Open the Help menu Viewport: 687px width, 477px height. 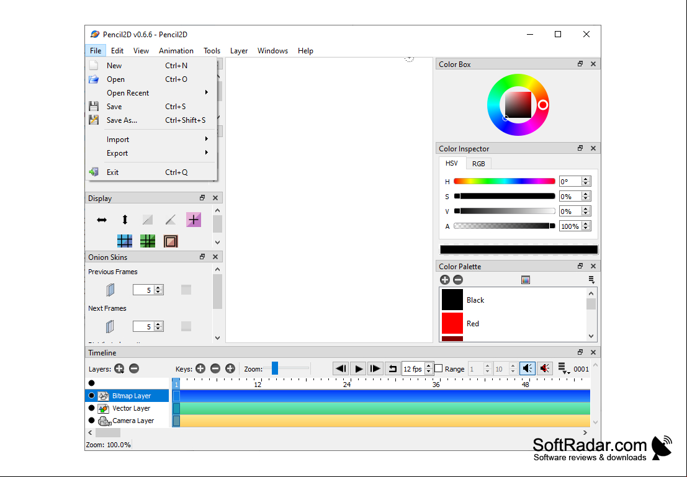coord(305,51)
